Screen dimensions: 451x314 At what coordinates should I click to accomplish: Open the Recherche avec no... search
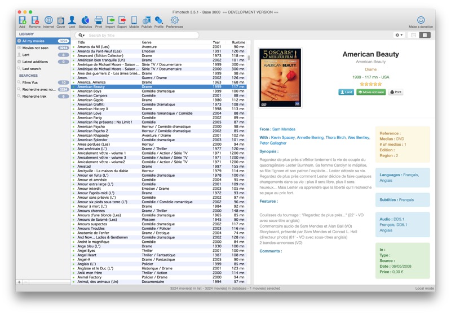click(x=43, y=89)
